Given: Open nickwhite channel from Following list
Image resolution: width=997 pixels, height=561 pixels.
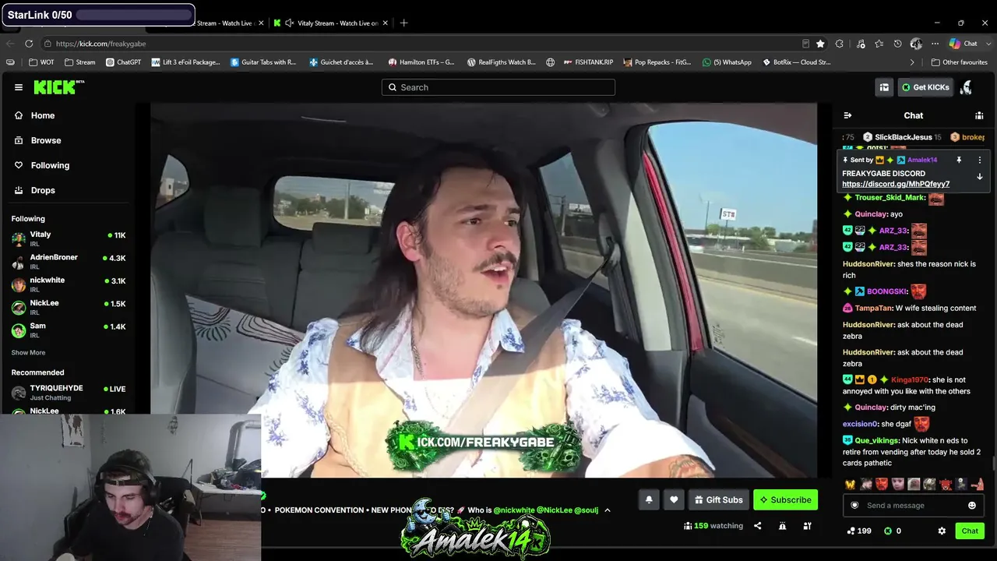Looking at the screenshot, I should tap(68, 284).
